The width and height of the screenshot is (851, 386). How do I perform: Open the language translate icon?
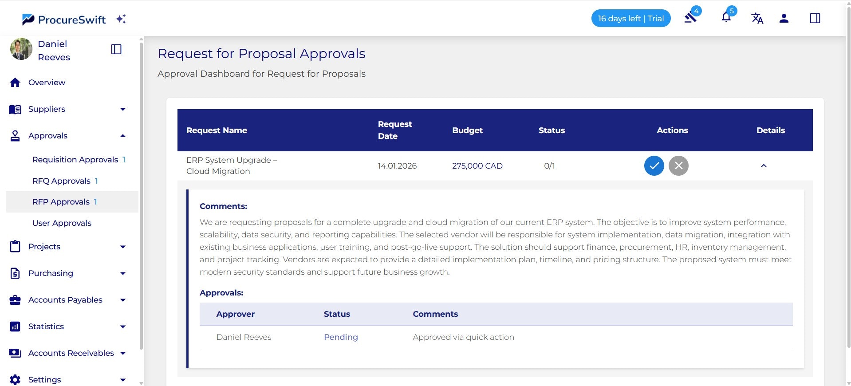coord(757,18)
